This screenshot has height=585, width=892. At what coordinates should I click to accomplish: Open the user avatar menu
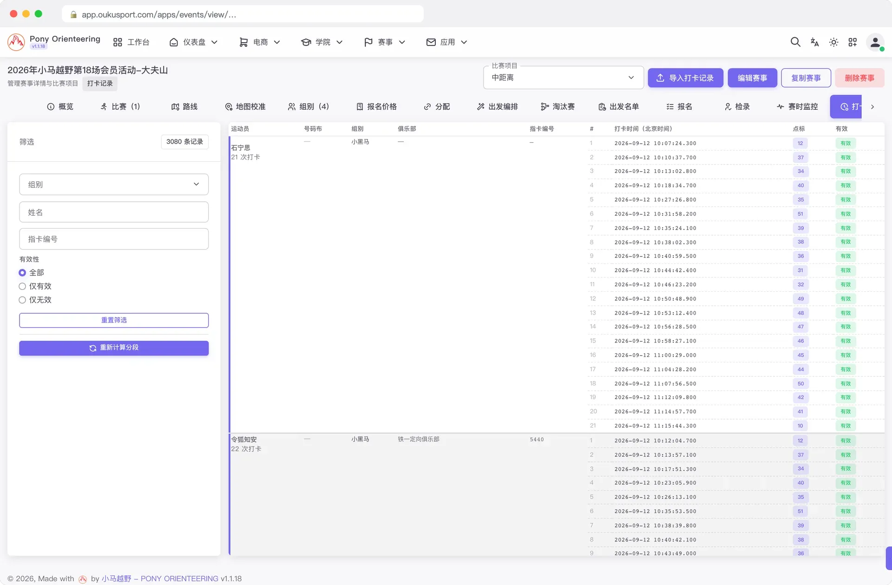coord(875,42)
